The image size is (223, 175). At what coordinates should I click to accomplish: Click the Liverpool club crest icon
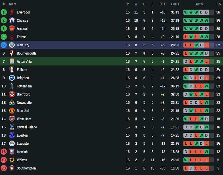click(x=12, y=12)
